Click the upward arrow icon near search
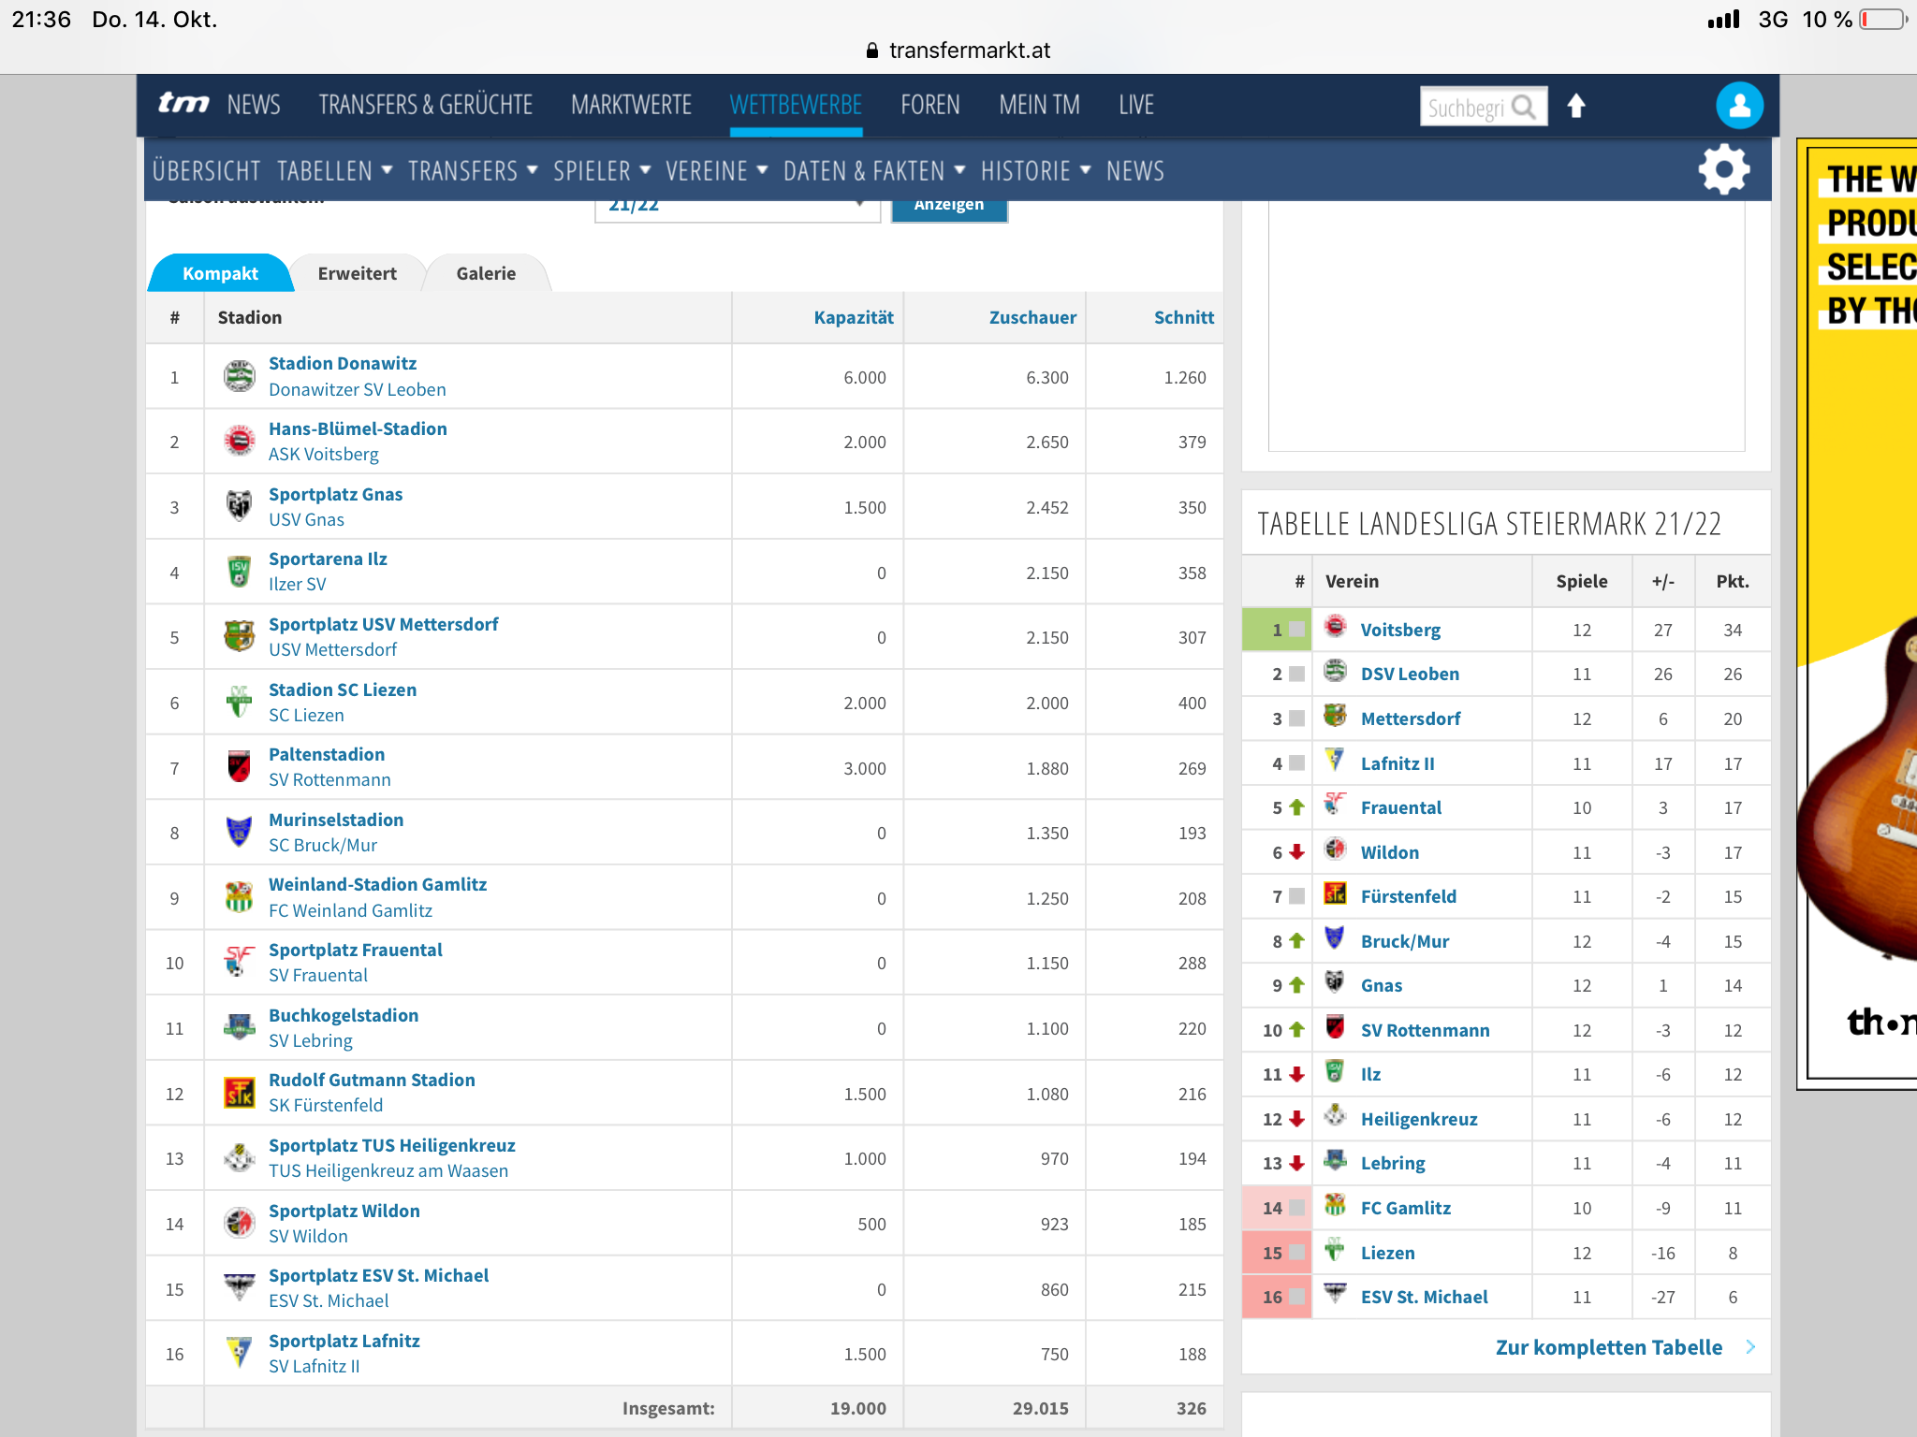This screenshot has height=1437, width=1917. pos(1576,106)
